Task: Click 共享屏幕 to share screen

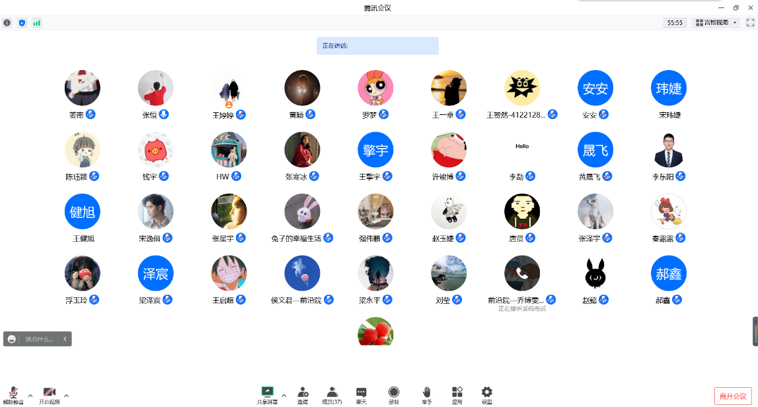Action: [x=268, y=395]
